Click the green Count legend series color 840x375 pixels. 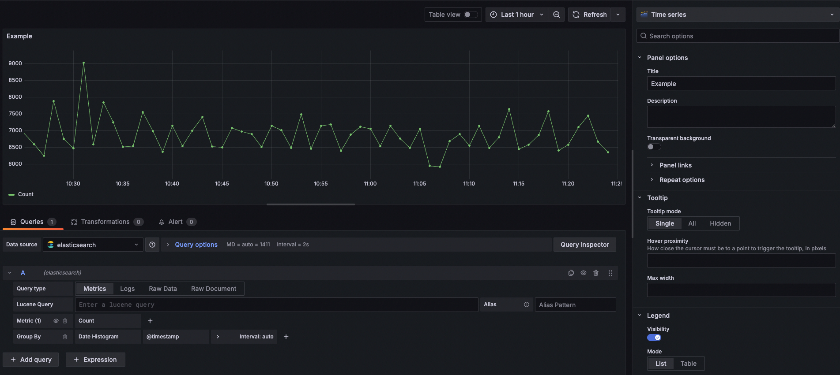11,194
